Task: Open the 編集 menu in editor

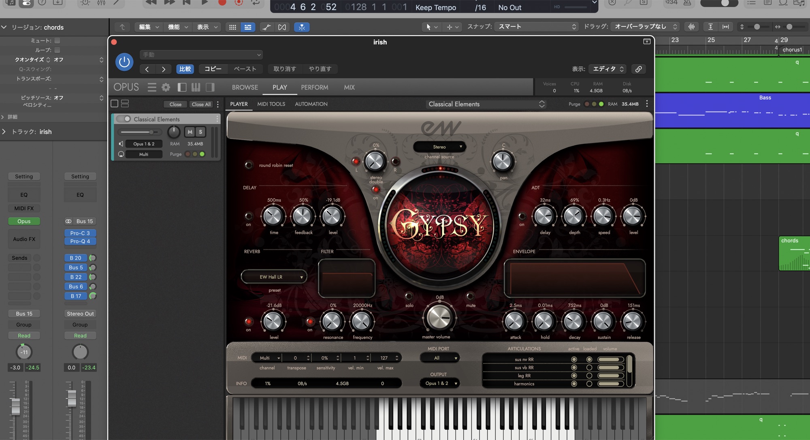Action: pyautogui.click(x=149, y=27)
